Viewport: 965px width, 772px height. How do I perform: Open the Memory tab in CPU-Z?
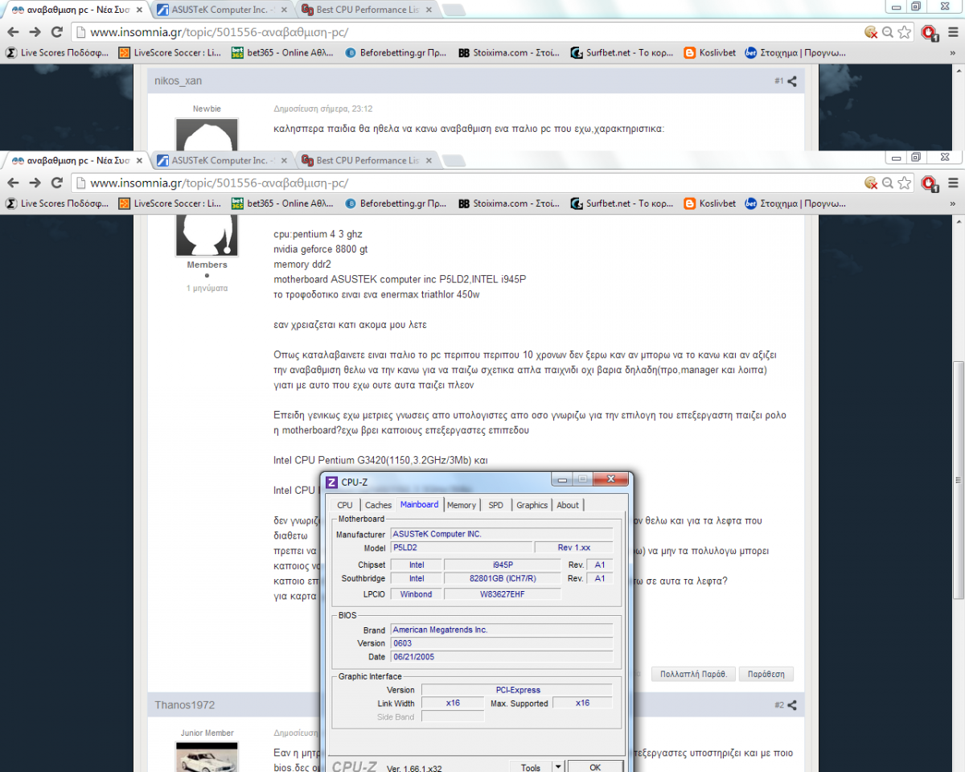tap(462, 505)
